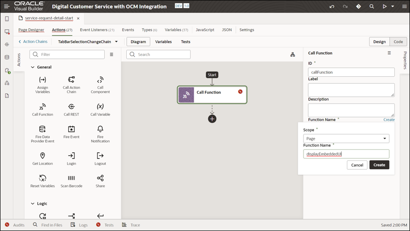Select Fire Event action
This screenshot has height=231, width=410.
coord(71,132)
